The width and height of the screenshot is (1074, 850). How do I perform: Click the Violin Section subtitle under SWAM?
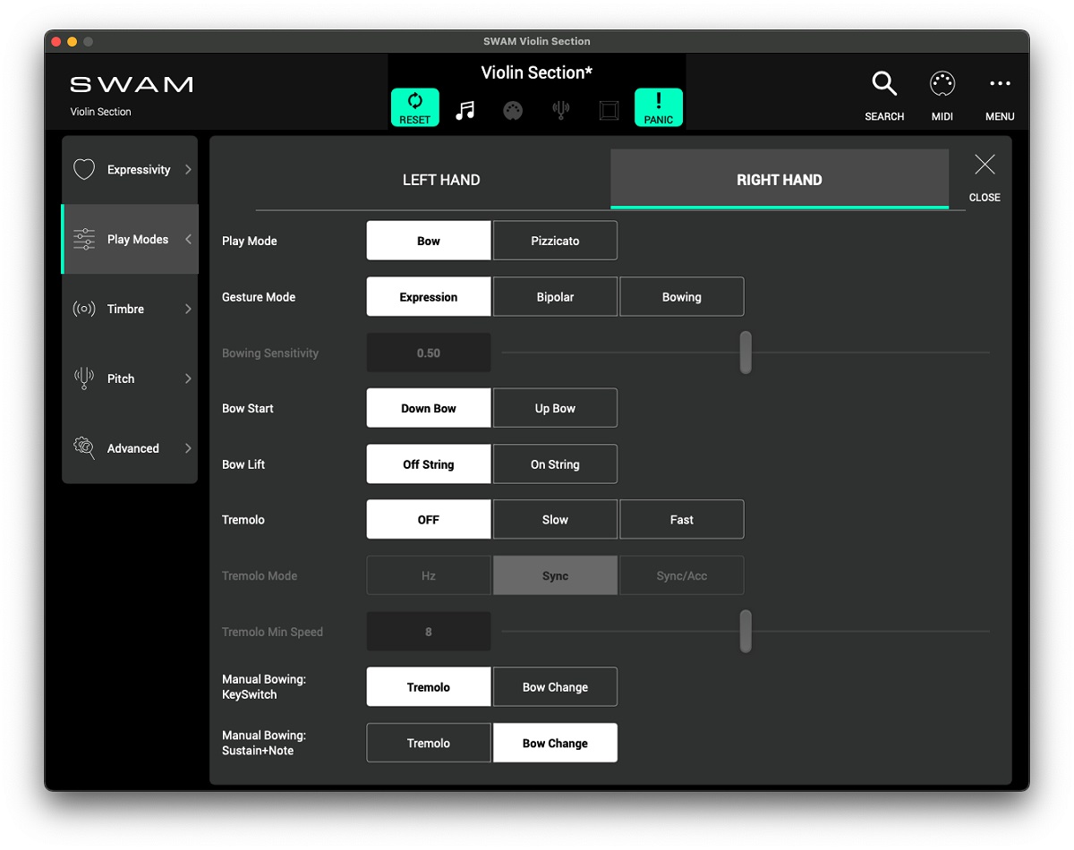pyautogui.click(x=101, y=112)
